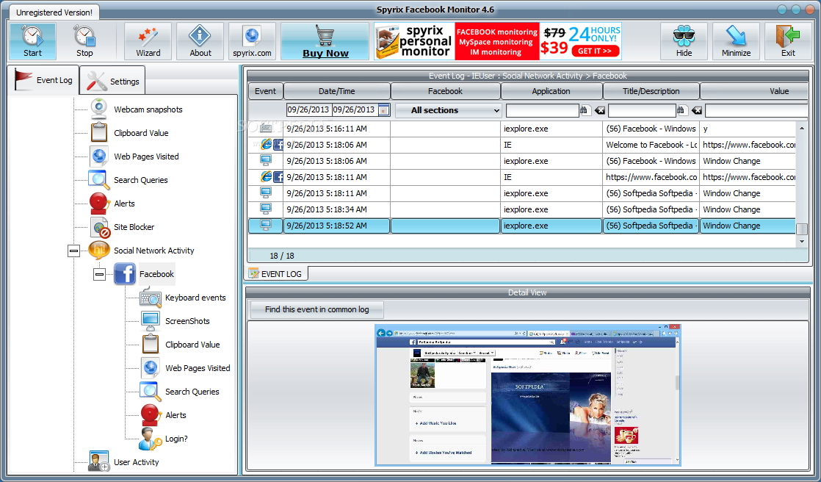Screen dimensions: 821x482
Task: Search with Title filter binoculars icon
Action: pos(681,110)
